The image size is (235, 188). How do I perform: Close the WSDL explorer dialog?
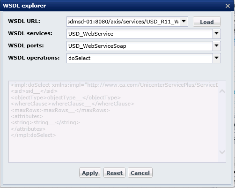tap(228, 6)
